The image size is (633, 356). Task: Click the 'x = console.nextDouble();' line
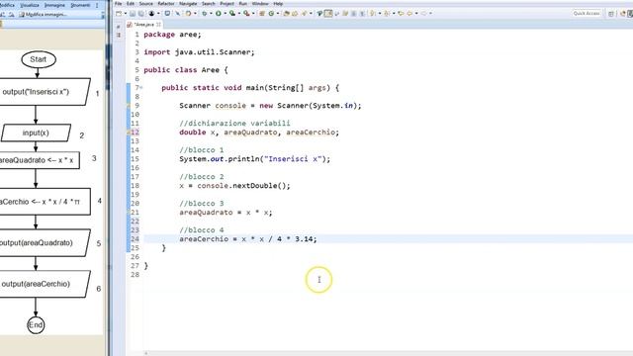pyautogui.click(x=234, y=186)
